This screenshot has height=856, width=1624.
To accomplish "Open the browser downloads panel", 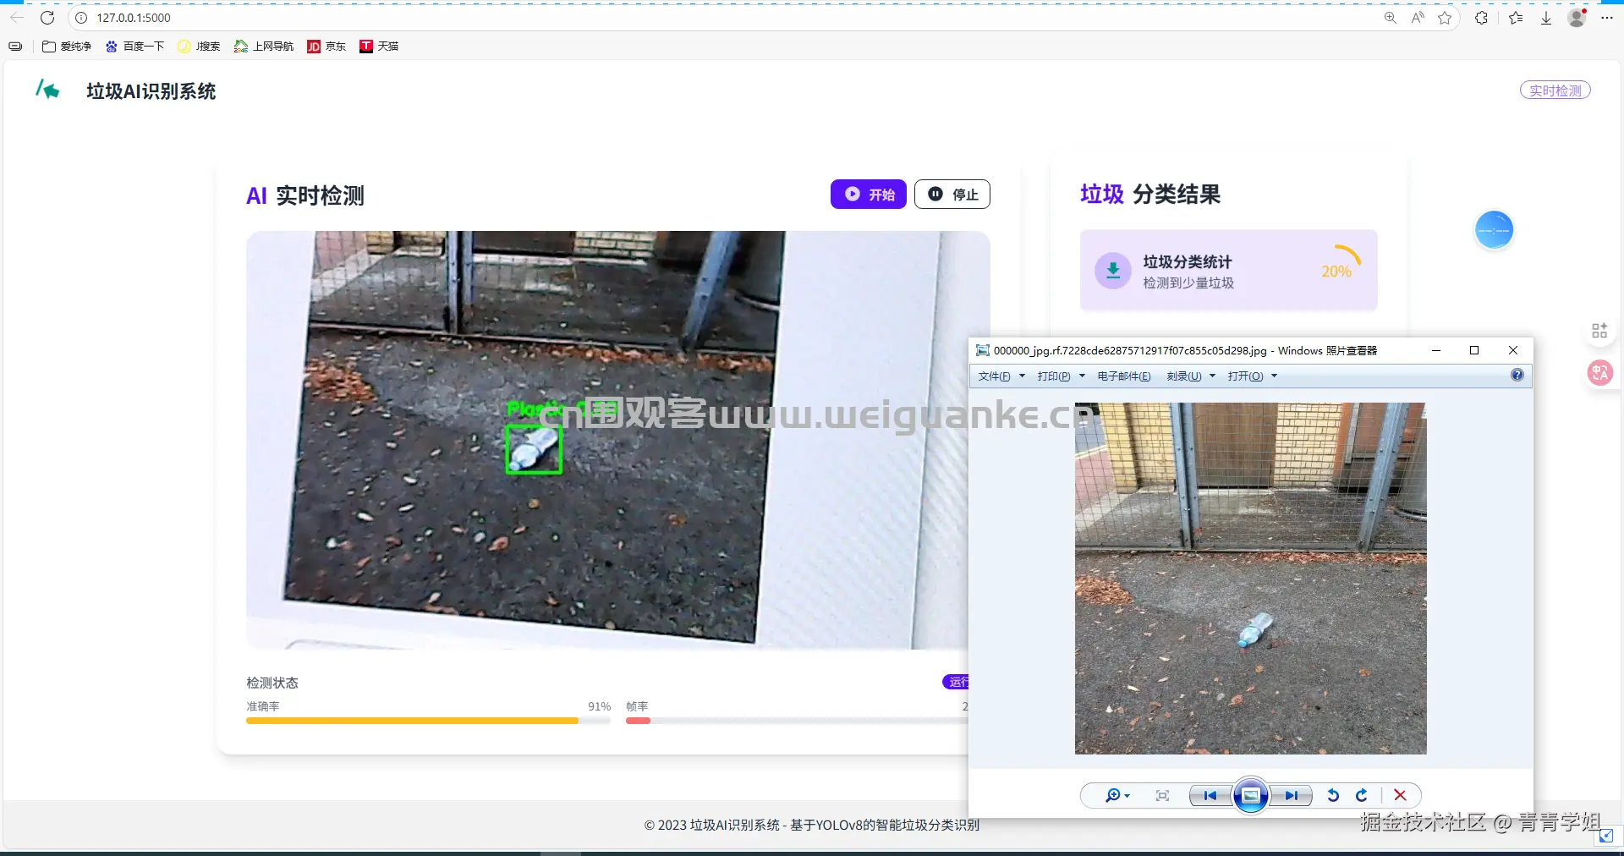I will click(1547, 18).
